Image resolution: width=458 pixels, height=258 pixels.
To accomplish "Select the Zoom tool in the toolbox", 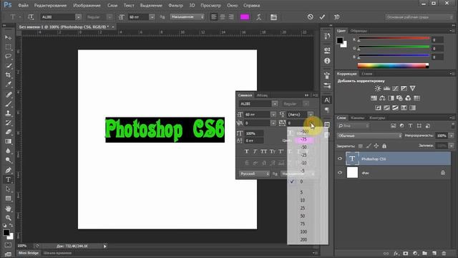I will [x=8, y=218].
